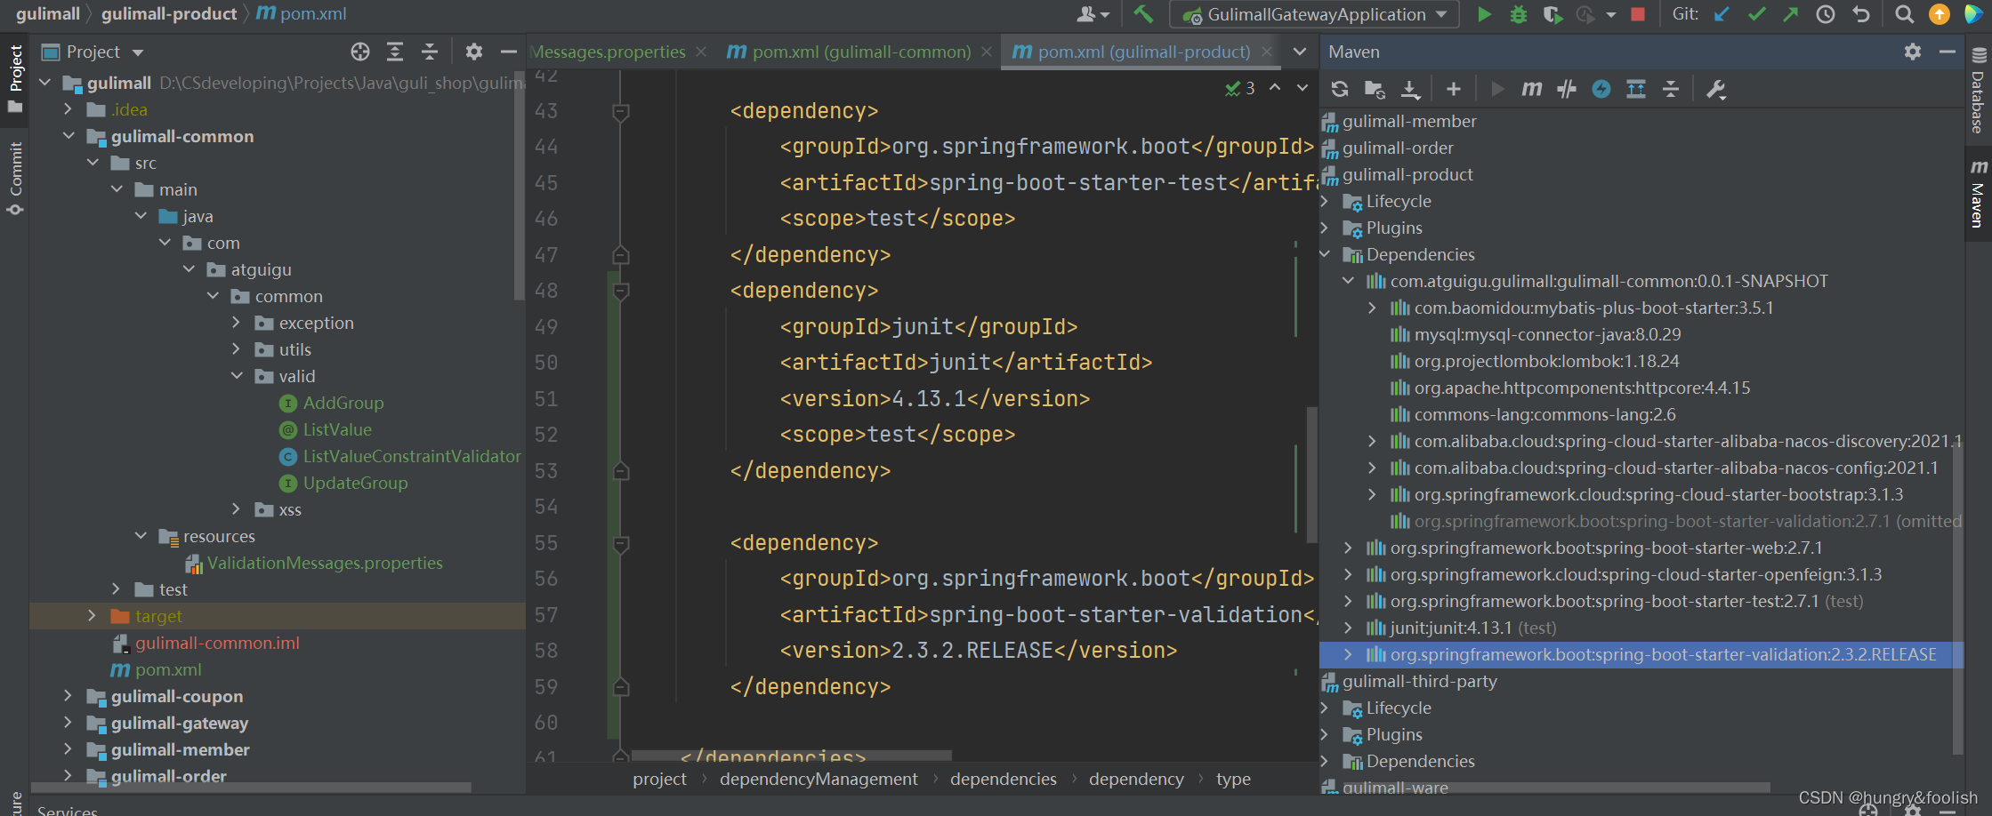This screenshot has height=816, width=1992.
Task: Jump to previous highlighted problem up arrow
Action: [1275, 87]
